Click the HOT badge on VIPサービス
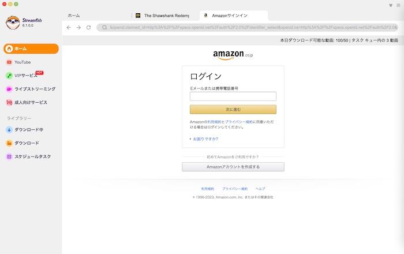Screen dimensions: 404x254 (39, 73)
